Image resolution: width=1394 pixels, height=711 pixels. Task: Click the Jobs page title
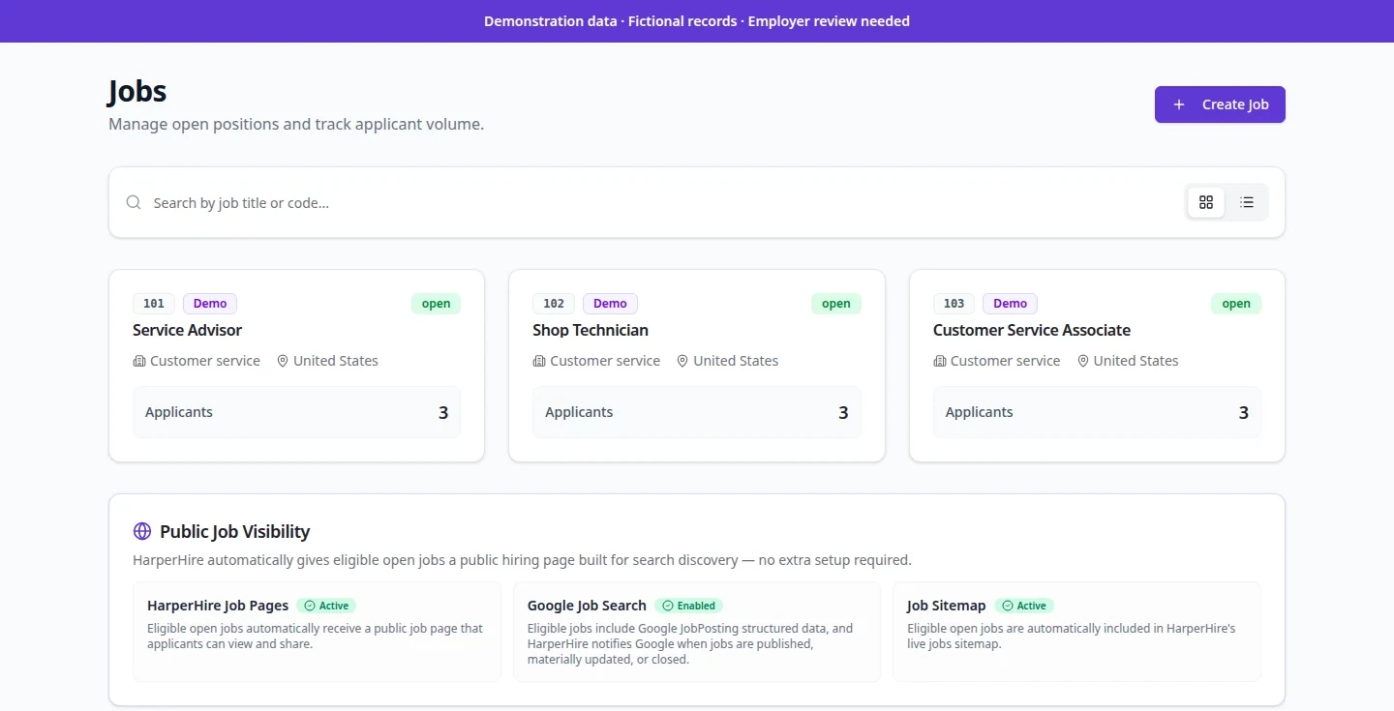pos(137,92)
